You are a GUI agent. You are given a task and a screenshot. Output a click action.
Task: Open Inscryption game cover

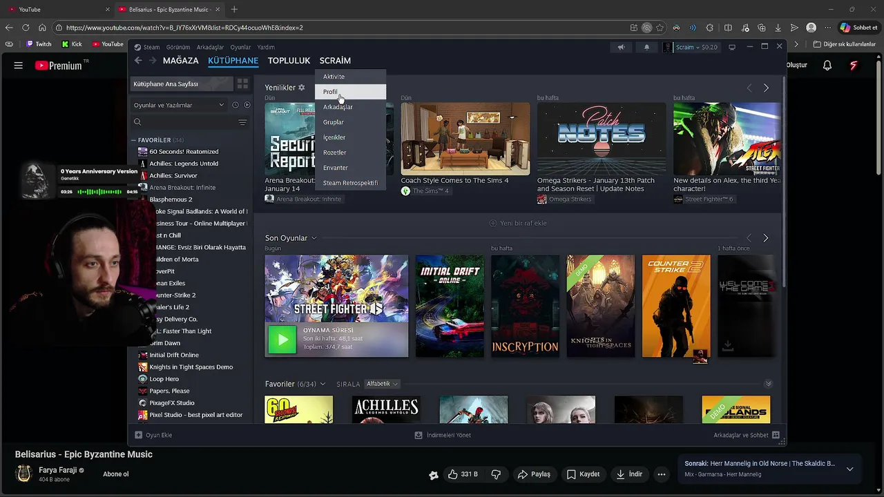click(525, 306)
